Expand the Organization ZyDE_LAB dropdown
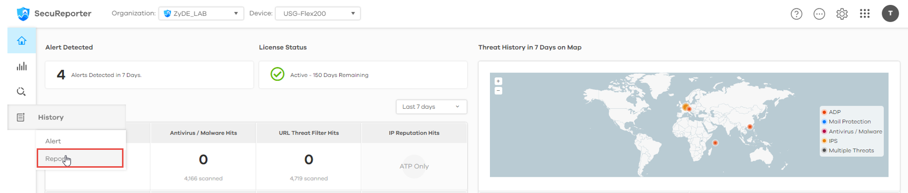The image size is (908, 193). [201, 13]
